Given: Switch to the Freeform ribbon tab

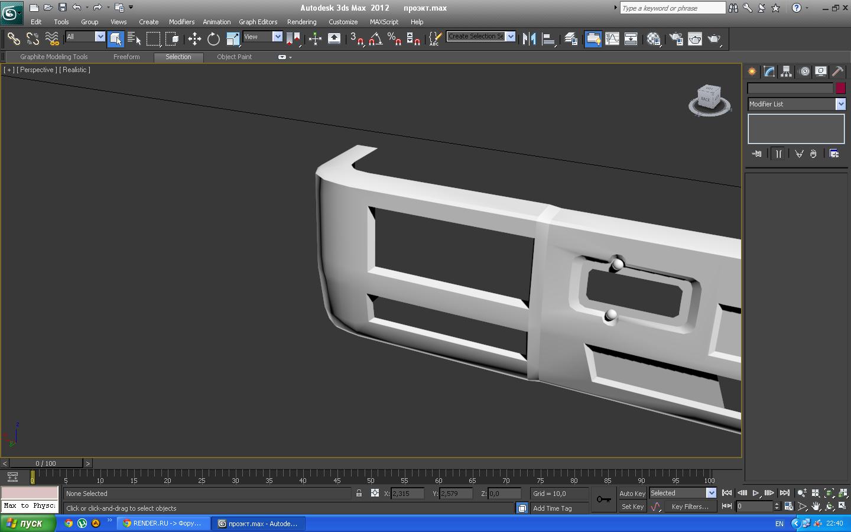Looking at the screenshot, I should click(126, 57).
